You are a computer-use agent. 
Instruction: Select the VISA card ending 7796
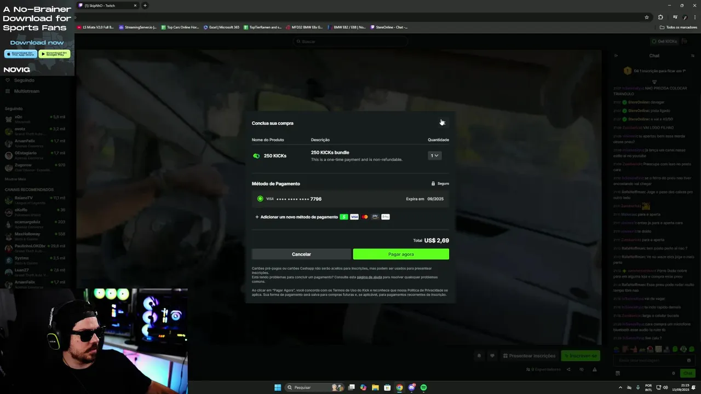point(350,199)
